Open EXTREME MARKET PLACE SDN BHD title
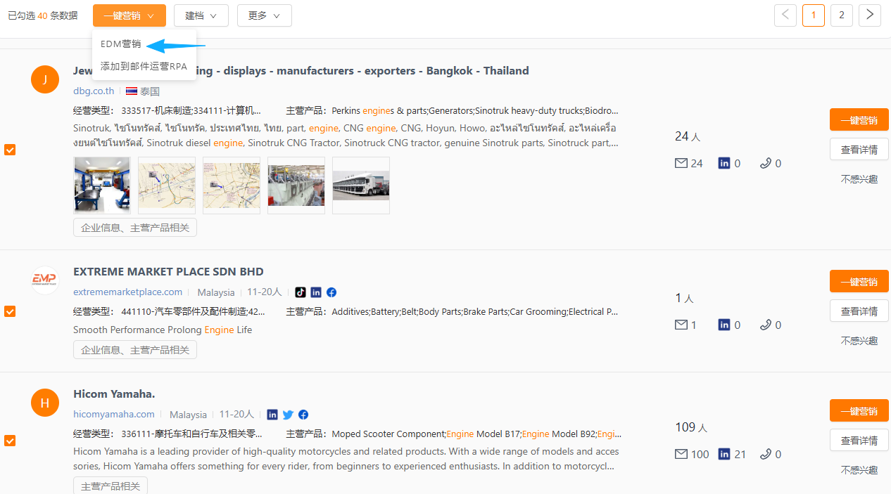The height and width of the screenshot is (494, 891). [168, 272]
